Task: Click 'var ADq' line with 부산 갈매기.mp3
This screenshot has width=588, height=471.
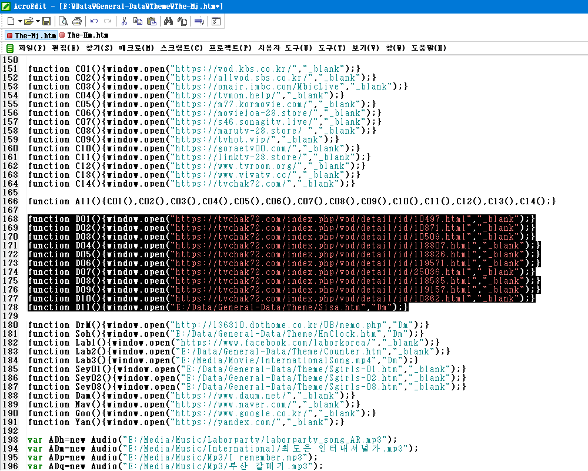Action: click(175, 466)
